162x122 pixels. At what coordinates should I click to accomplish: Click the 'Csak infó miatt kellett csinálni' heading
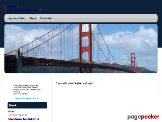74,83
